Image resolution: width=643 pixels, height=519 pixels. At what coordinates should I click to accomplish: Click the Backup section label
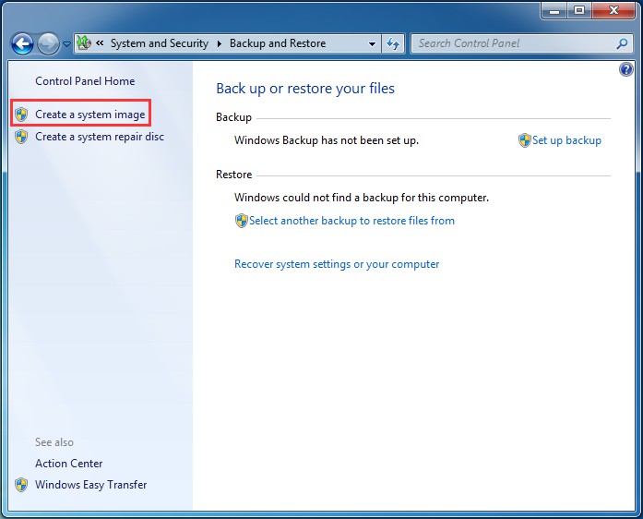pos(233,117)
